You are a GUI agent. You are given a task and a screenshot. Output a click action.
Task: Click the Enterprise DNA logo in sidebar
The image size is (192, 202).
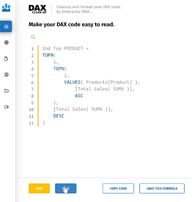coord(6,8)
